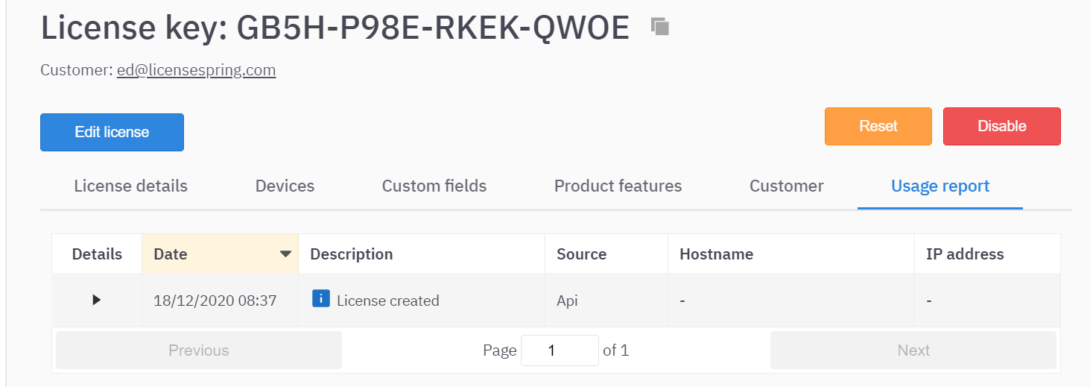Advance with the Next page button
This screenshot has height=387, width=1090.
[913, 350]
